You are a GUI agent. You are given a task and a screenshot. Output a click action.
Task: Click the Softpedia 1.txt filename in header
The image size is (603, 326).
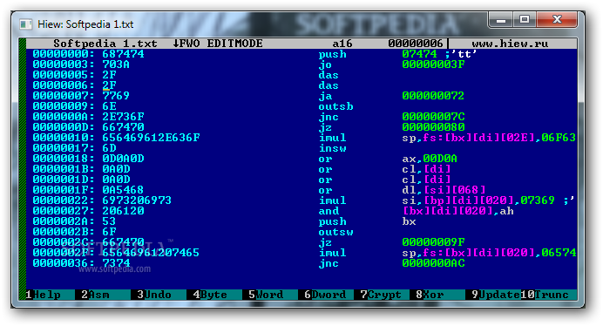pos(105,44)
